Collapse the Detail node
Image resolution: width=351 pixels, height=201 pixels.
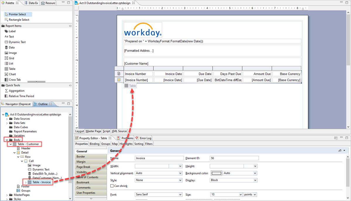tap(14, 152)
